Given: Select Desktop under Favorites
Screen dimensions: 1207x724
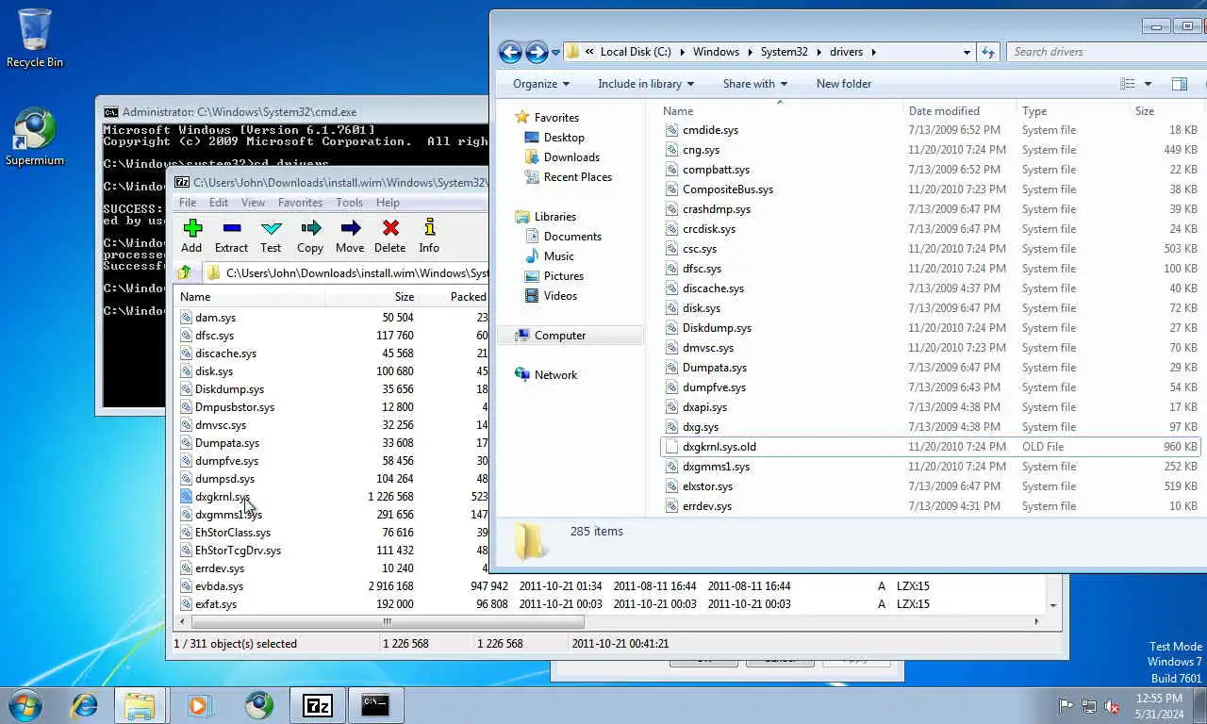Looking at the screenshot, I should coord(564,138).
